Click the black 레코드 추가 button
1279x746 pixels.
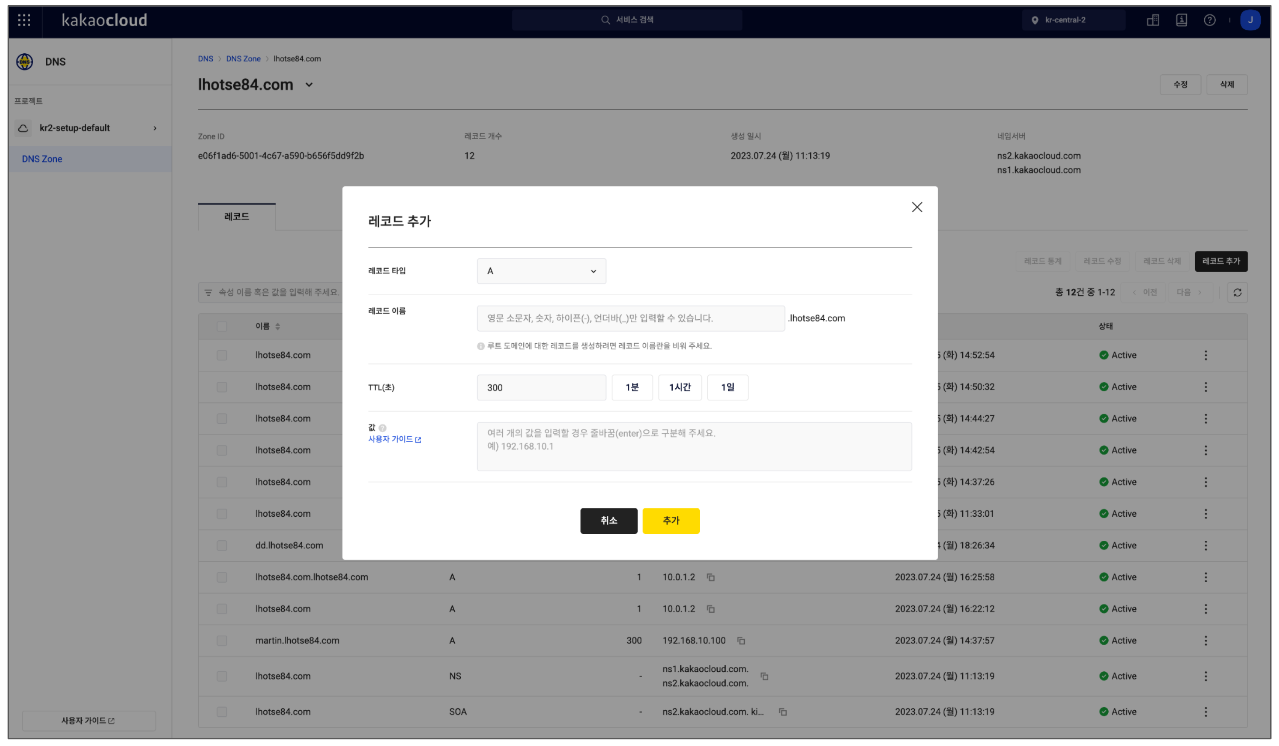click(1221, 261)
